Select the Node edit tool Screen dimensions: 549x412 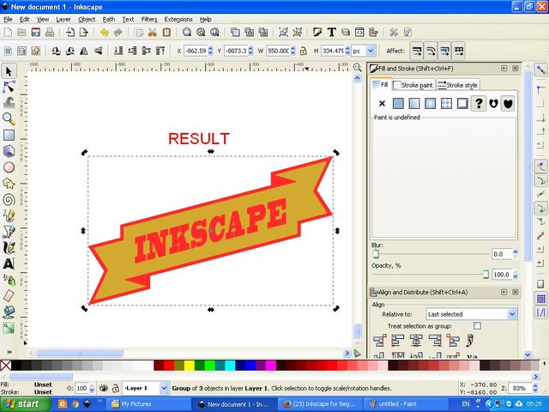[x=9, y=87]
